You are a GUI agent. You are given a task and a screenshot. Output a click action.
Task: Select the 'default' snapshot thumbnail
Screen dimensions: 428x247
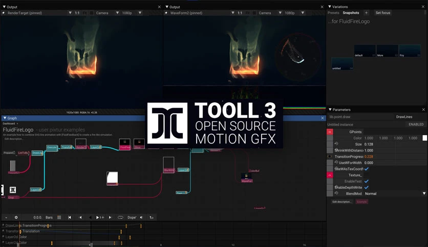(x=365, y=51)
